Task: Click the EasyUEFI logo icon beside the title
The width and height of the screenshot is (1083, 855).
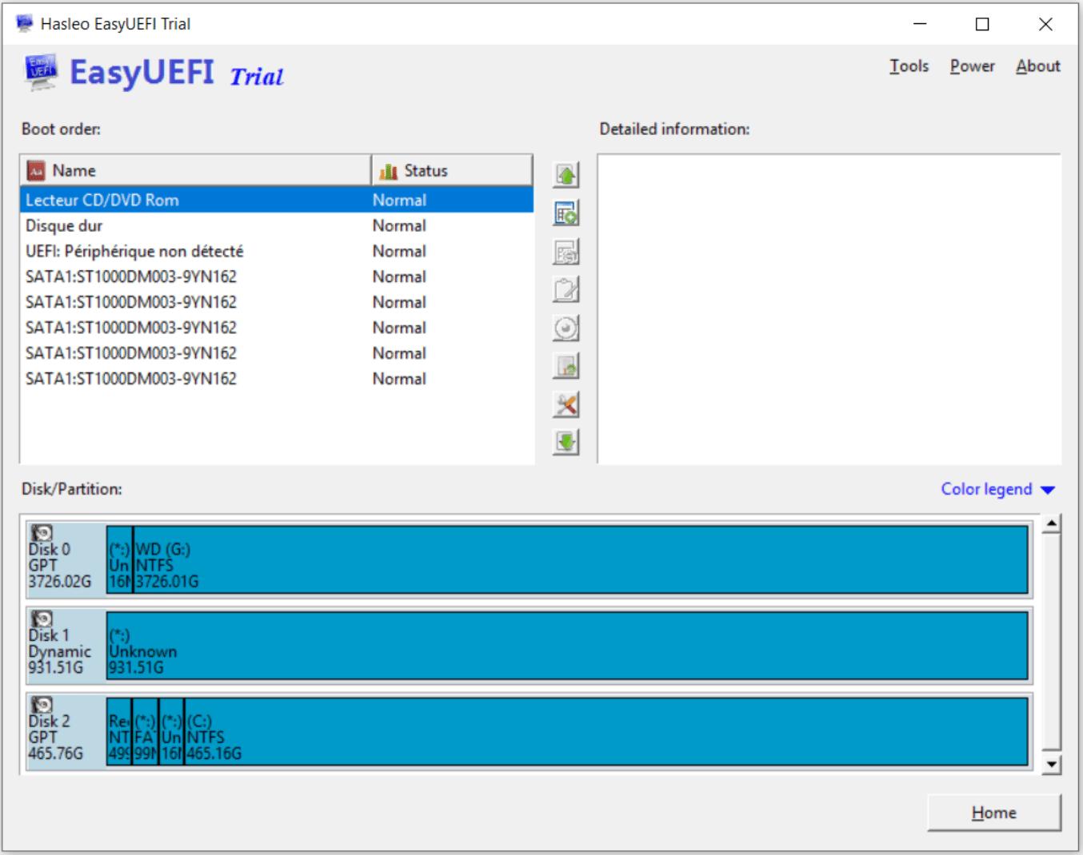Action: tap(41, 72)
